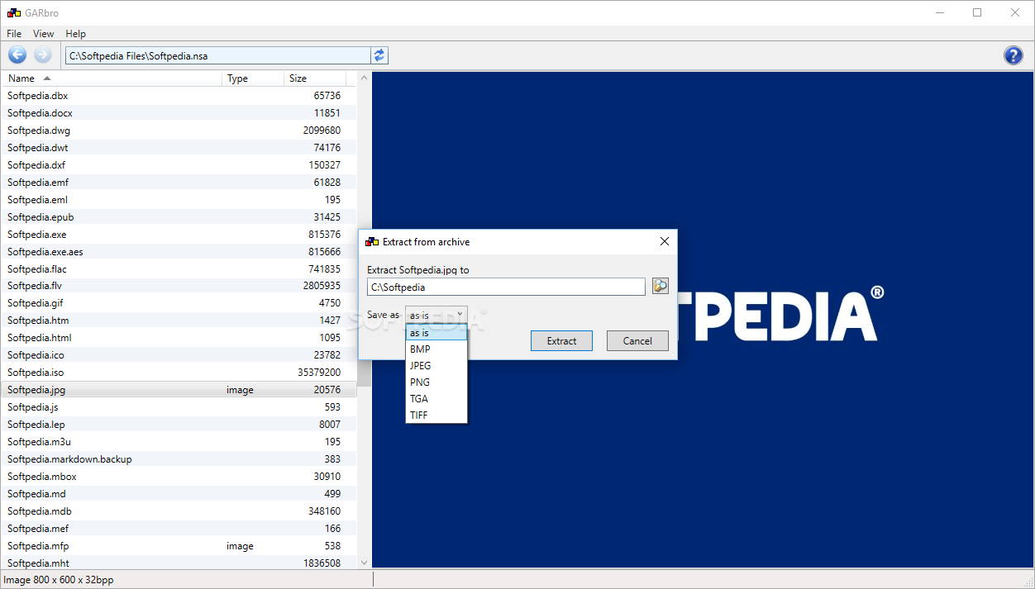Image resolution: width=1035 pixels, height=589 pixels.
Task: Click the Extract dialog title bar icon
Action: pyautogui.click(x=372, y=242)
